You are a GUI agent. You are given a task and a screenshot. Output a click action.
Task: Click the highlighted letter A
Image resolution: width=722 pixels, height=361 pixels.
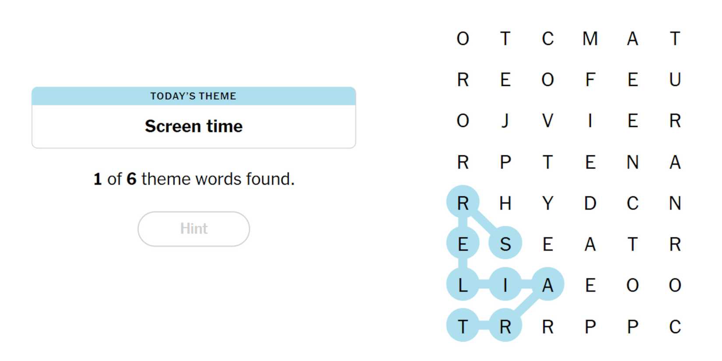547,285
